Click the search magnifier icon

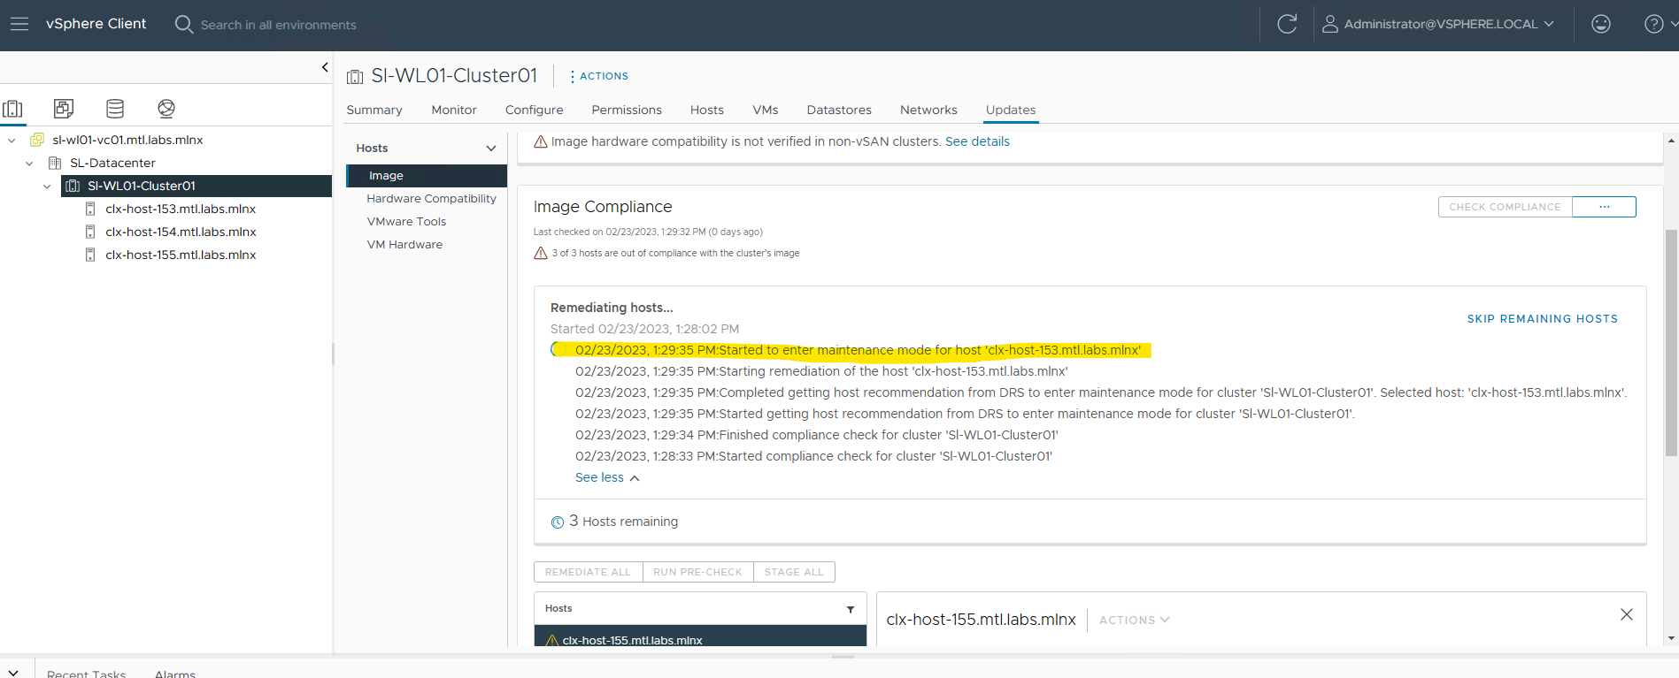tap(184, 24)
